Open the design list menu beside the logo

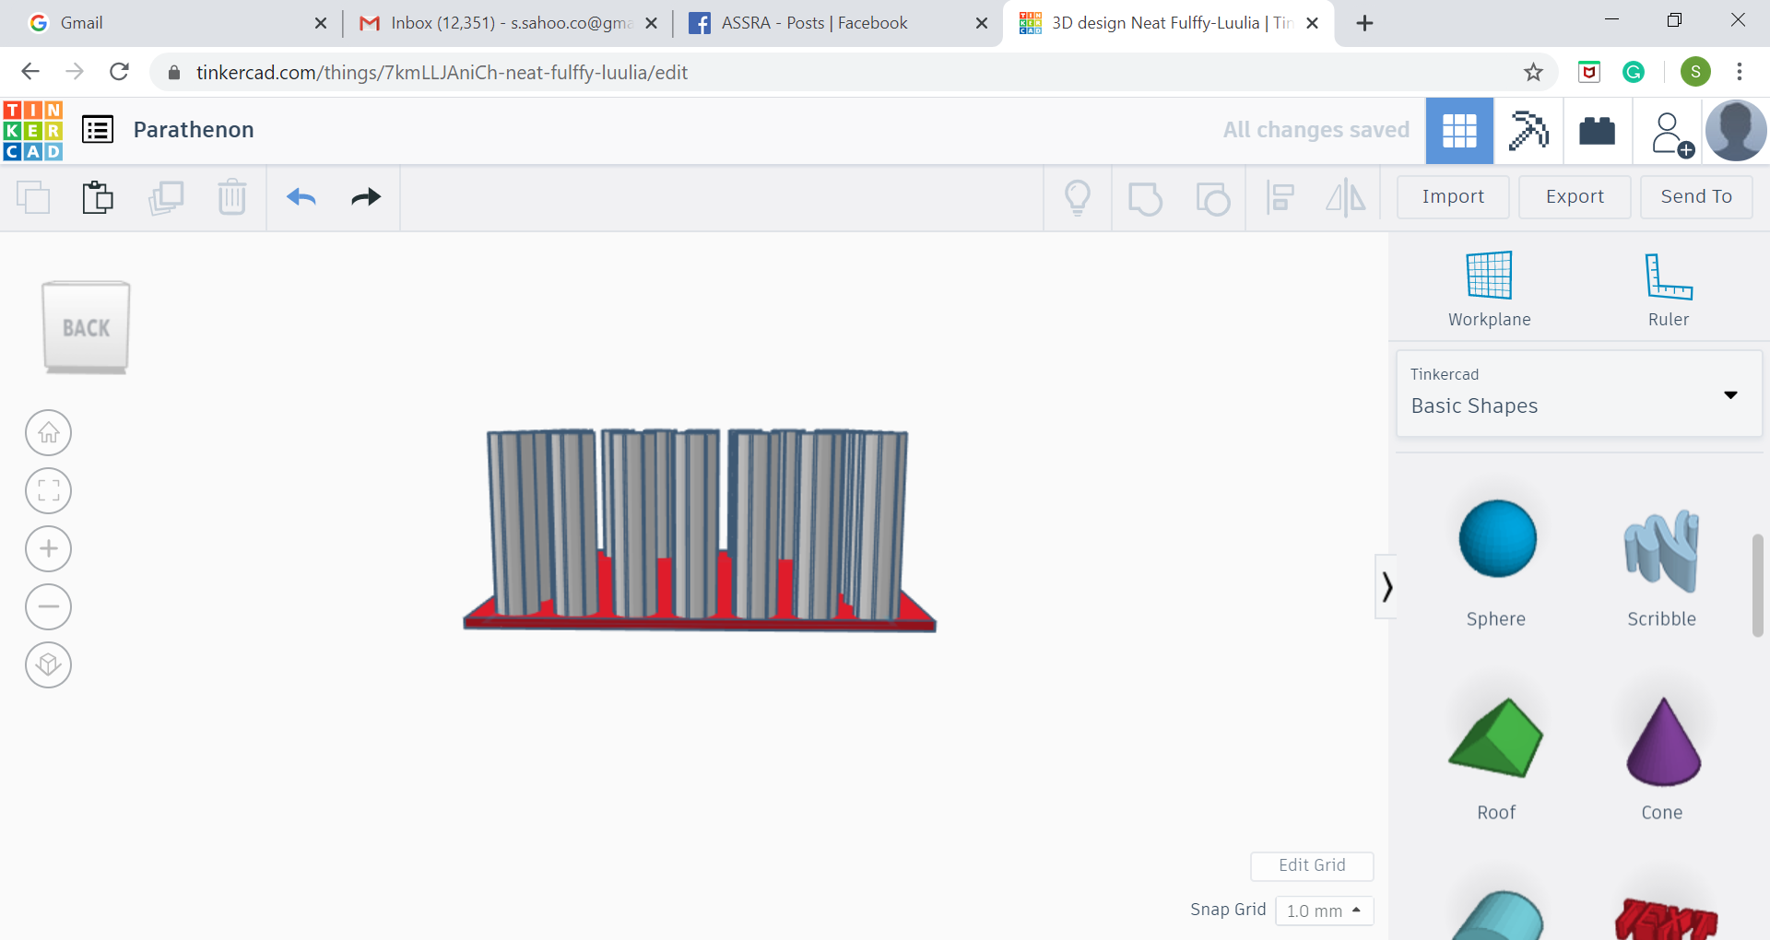tap(97, 130)
